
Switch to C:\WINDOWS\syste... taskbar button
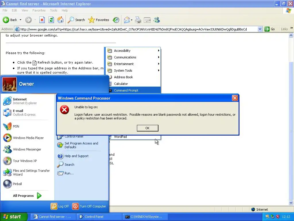click(145, 217)
